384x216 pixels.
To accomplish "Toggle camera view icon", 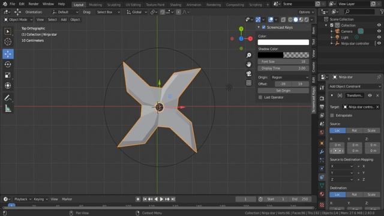I will 249,74.
